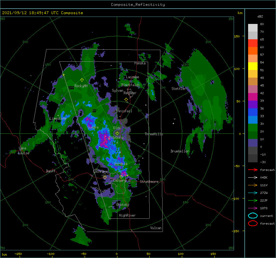Image resolution: width=276 pixels, height=258 pixels.
Task: Click the cyan current ellipse icon
Action: [x=253, y=216]
